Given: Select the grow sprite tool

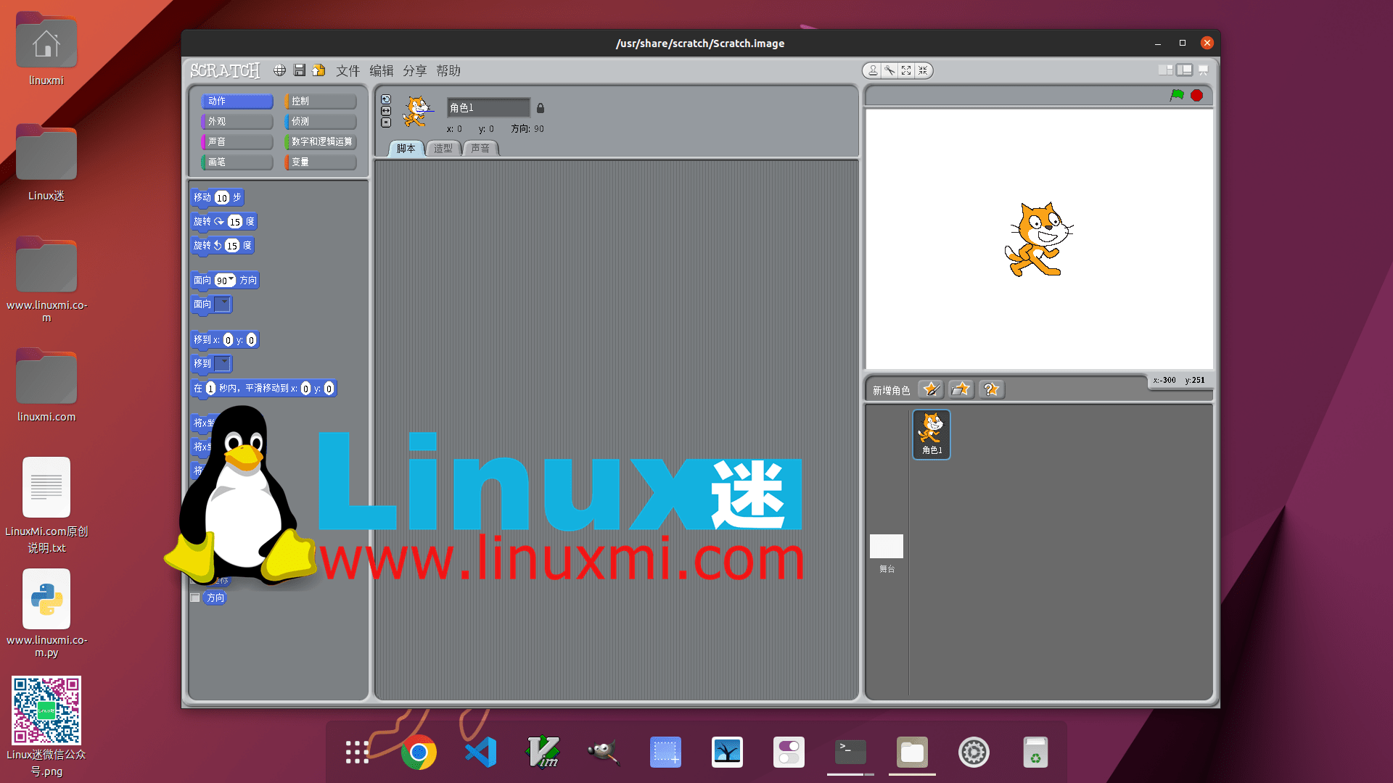Looking at the screenshot, I should click(x=906, y=70).
